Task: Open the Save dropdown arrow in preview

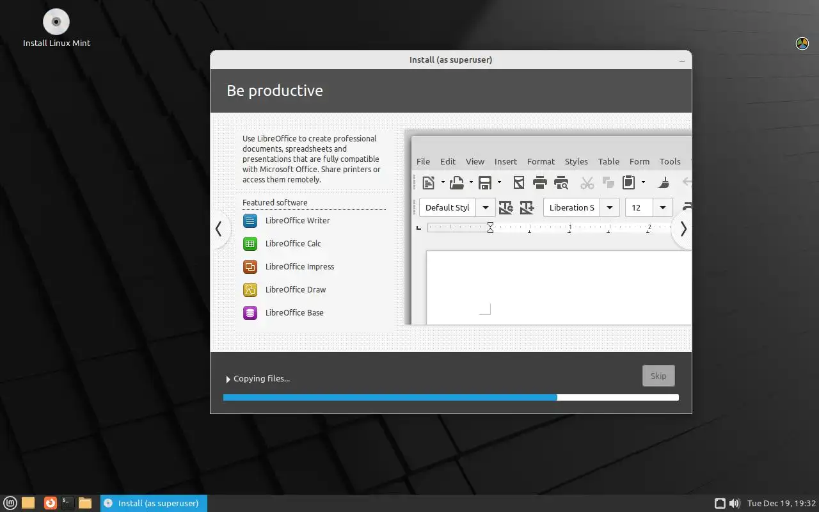Action: click(499, 183)
